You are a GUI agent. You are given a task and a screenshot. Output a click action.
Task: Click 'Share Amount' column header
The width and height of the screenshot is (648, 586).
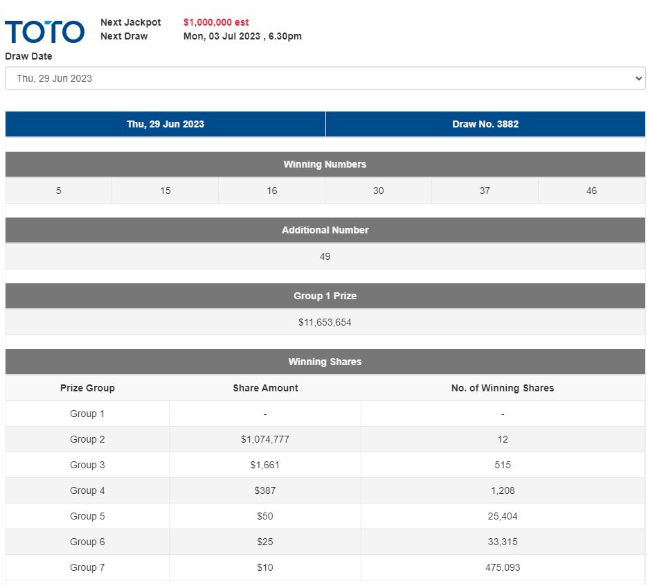(x=265, y=388)
